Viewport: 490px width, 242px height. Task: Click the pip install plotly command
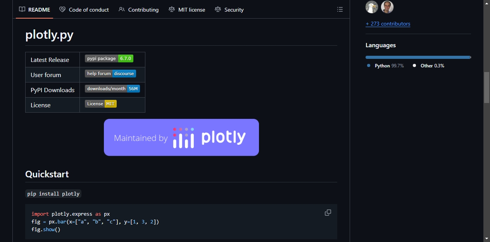coord(53,194)
